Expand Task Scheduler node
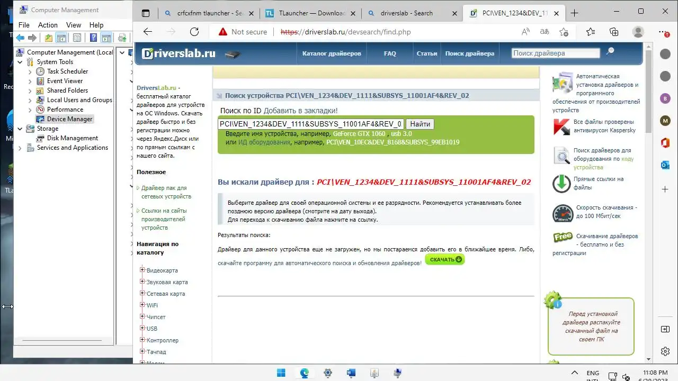The image size is (678, 381). point(30,71)
